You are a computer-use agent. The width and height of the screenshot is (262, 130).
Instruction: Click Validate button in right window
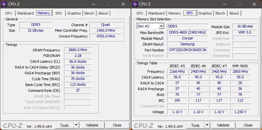click(x=223, y=125)
